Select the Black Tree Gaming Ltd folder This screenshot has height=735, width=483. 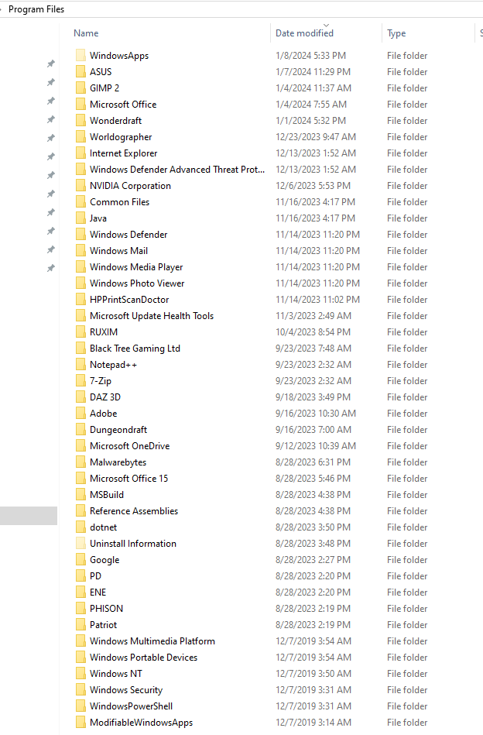click(135, 349)
